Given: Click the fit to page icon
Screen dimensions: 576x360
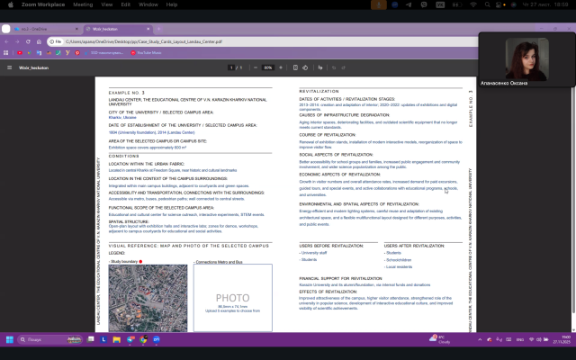Looking at the screenshot, I should [x=295, y=67].
